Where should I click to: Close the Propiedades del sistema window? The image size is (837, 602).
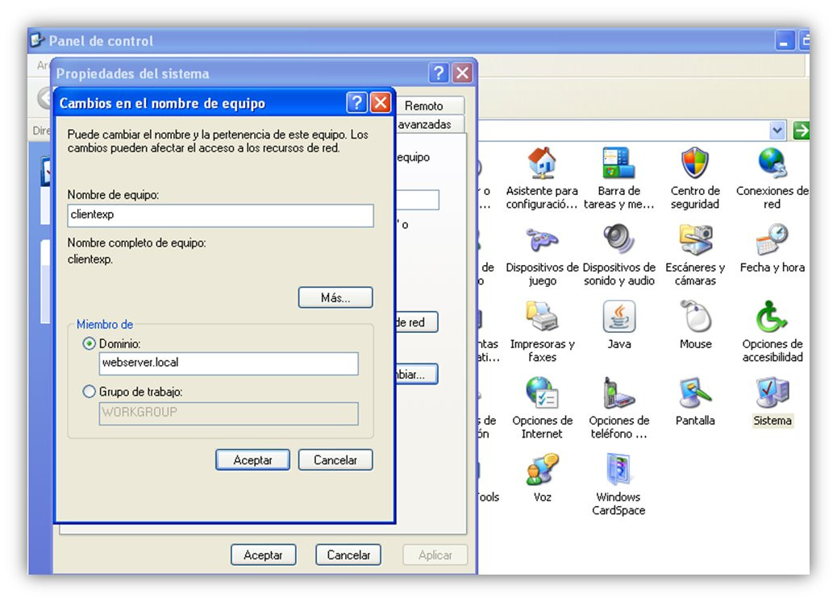pos(462,73)
